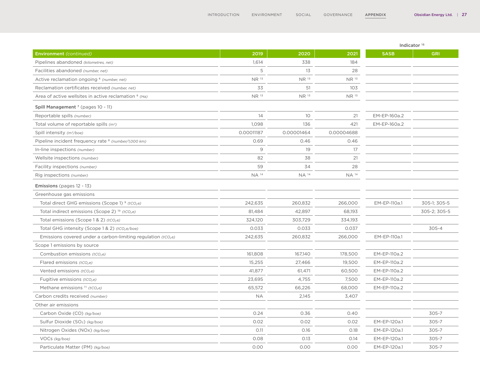Image resolution: width=480 pixels, height=371 pixels.
Task: Click the 'Flared emissions' row label
Action: (66, 262)
